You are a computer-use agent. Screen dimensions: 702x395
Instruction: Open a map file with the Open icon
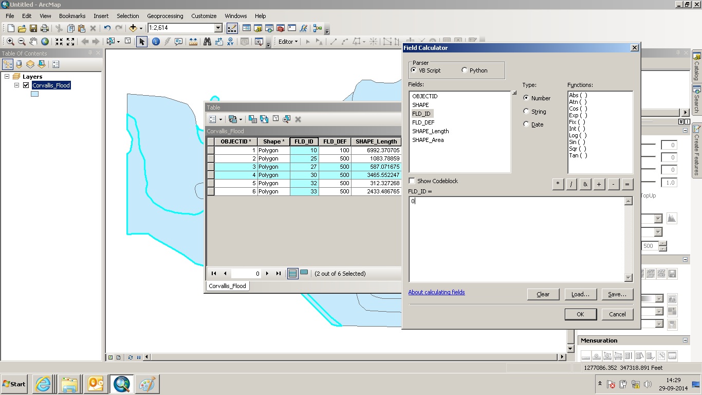click(x=22, y=28)
